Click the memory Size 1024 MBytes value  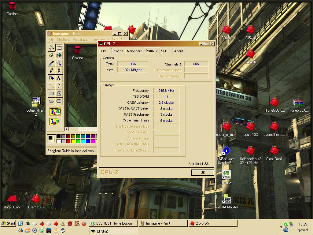tap(133, 70)
